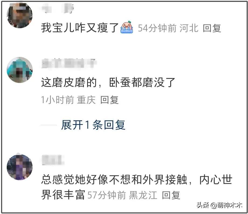This screenshot has height=214, width=248.
Task: Click the crying emoji in the first comment
Action: (x=127, y=27)
